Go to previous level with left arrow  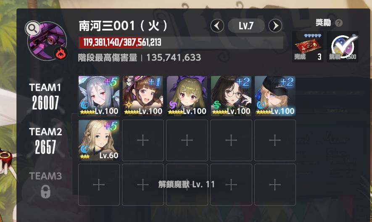click(217, 26)
